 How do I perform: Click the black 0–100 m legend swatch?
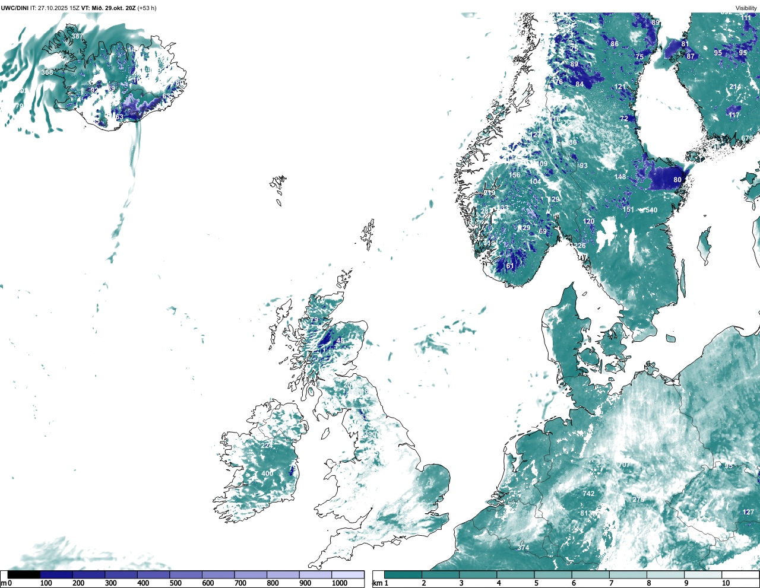click(24, 574)
